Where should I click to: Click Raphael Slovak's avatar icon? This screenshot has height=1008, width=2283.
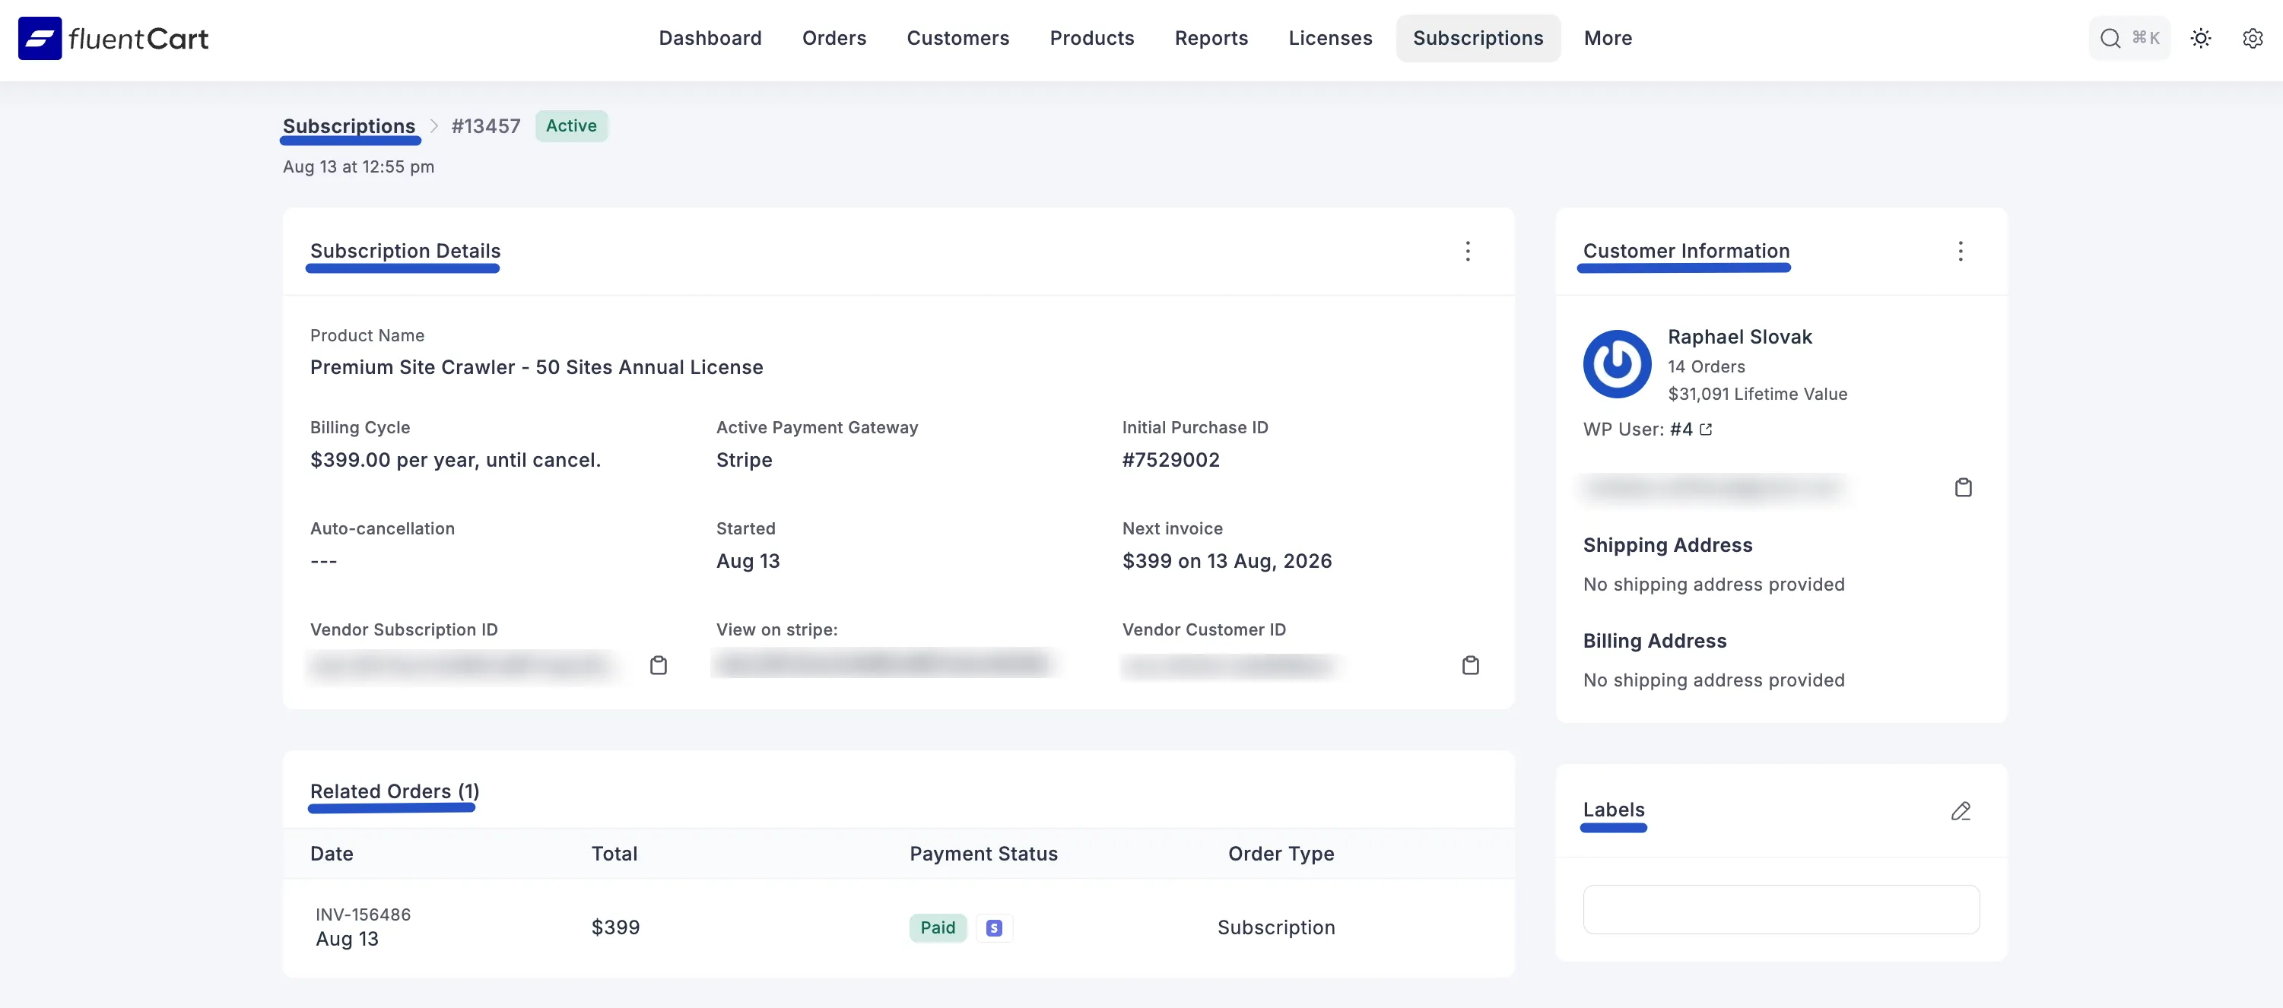point(1617,363)
